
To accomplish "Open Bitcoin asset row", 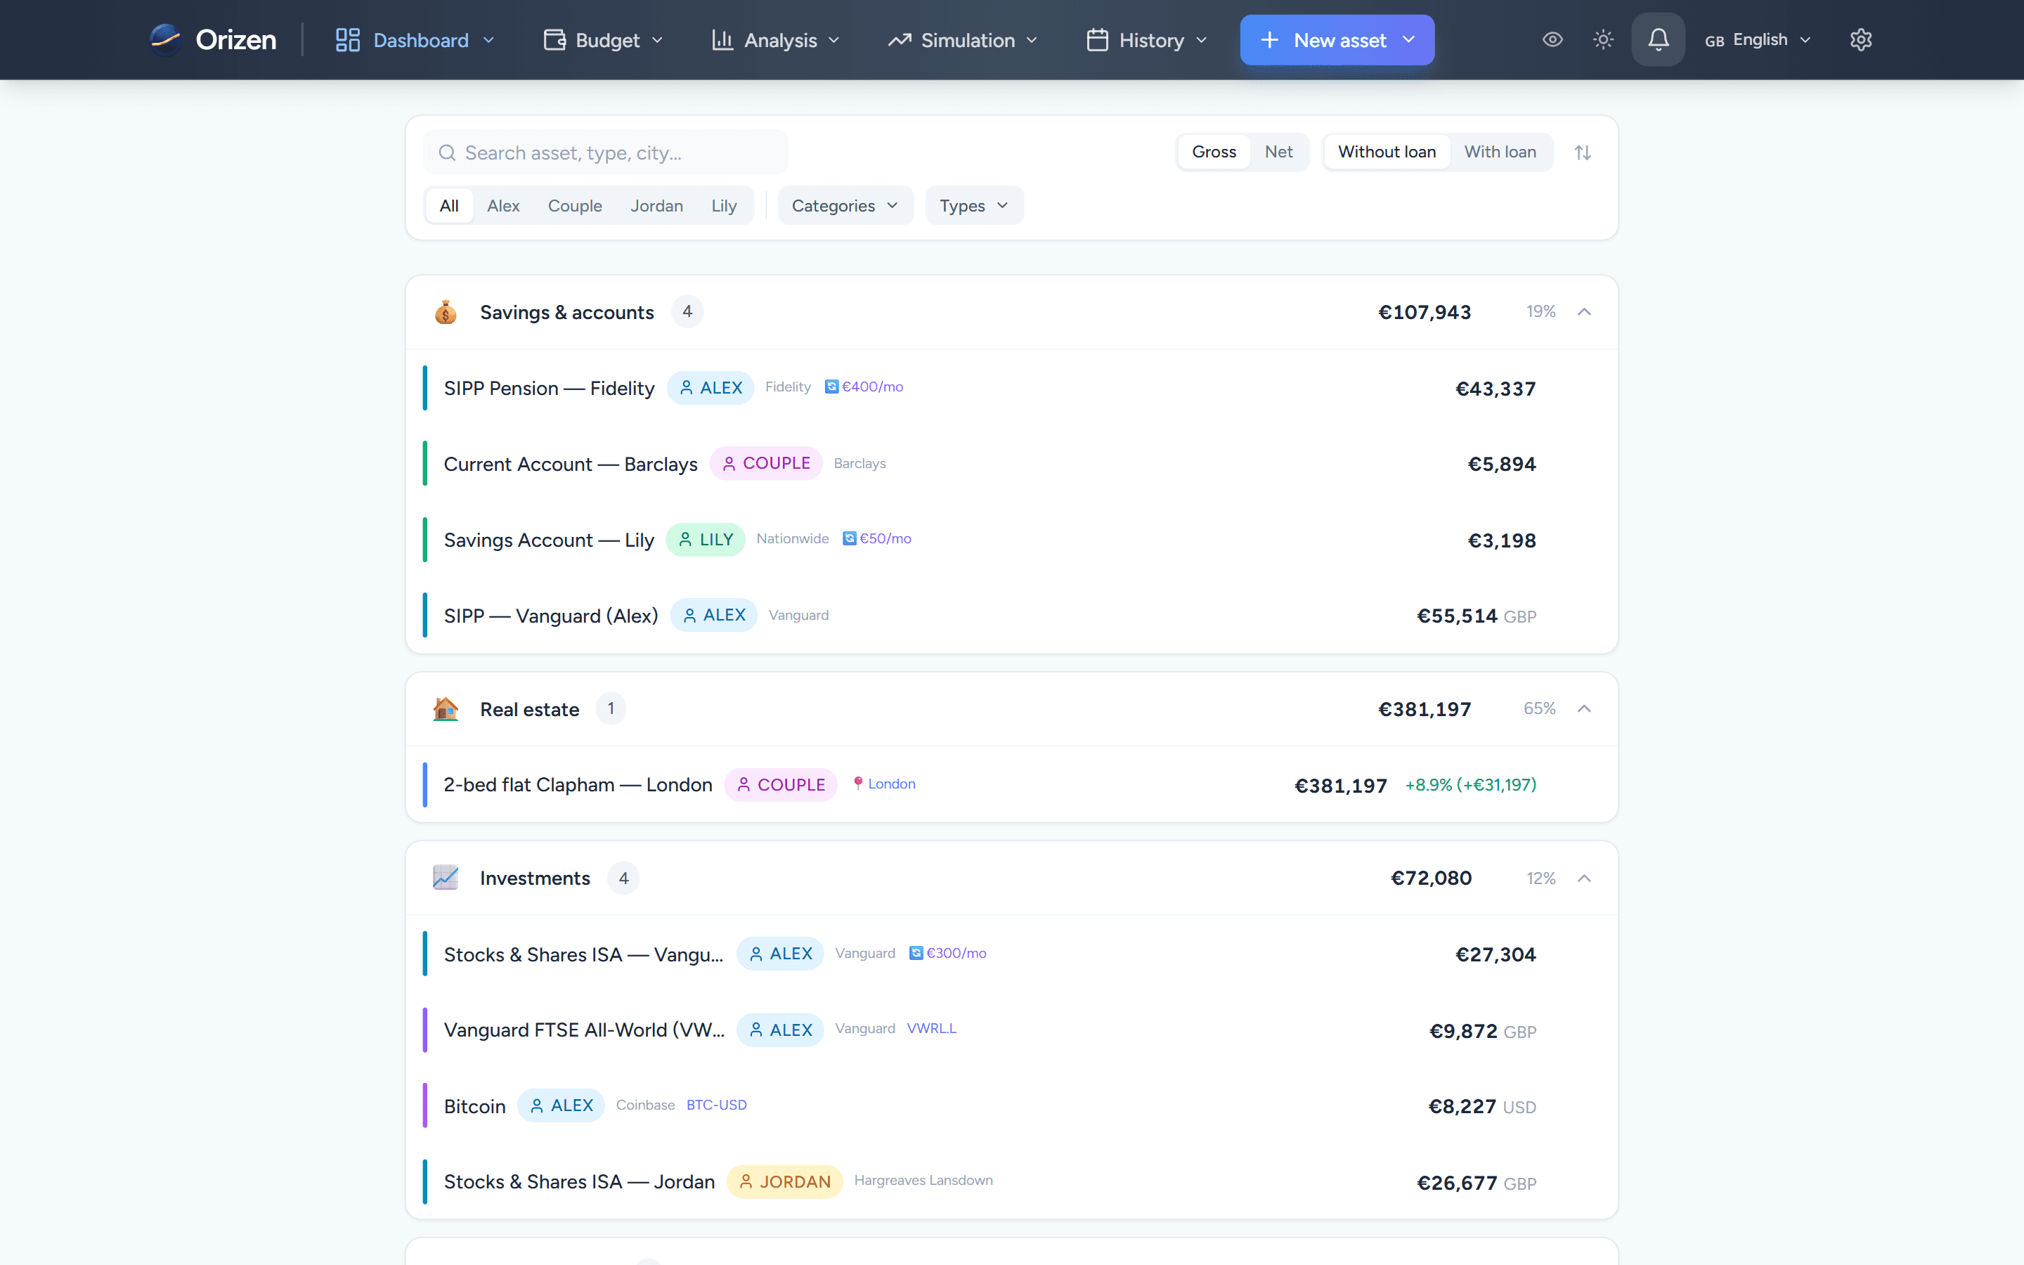I will pyautogui.click(x=1011, y=1106).
